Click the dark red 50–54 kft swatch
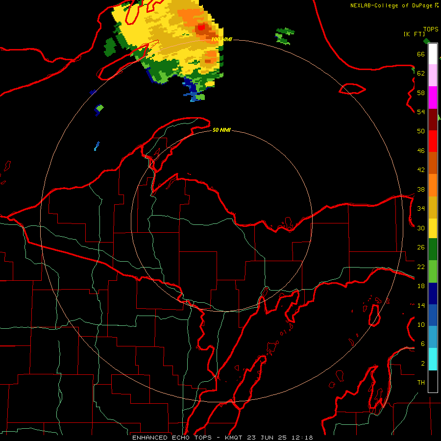 [x=433, y=119]
